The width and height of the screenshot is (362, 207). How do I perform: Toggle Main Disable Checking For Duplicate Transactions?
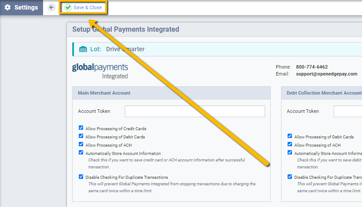pos(81,177)
